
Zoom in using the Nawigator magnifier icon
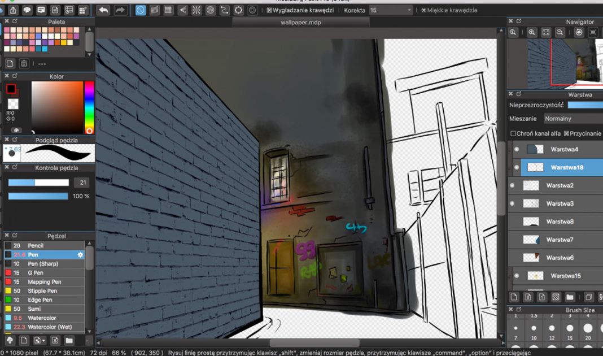(x=532, y=33)
